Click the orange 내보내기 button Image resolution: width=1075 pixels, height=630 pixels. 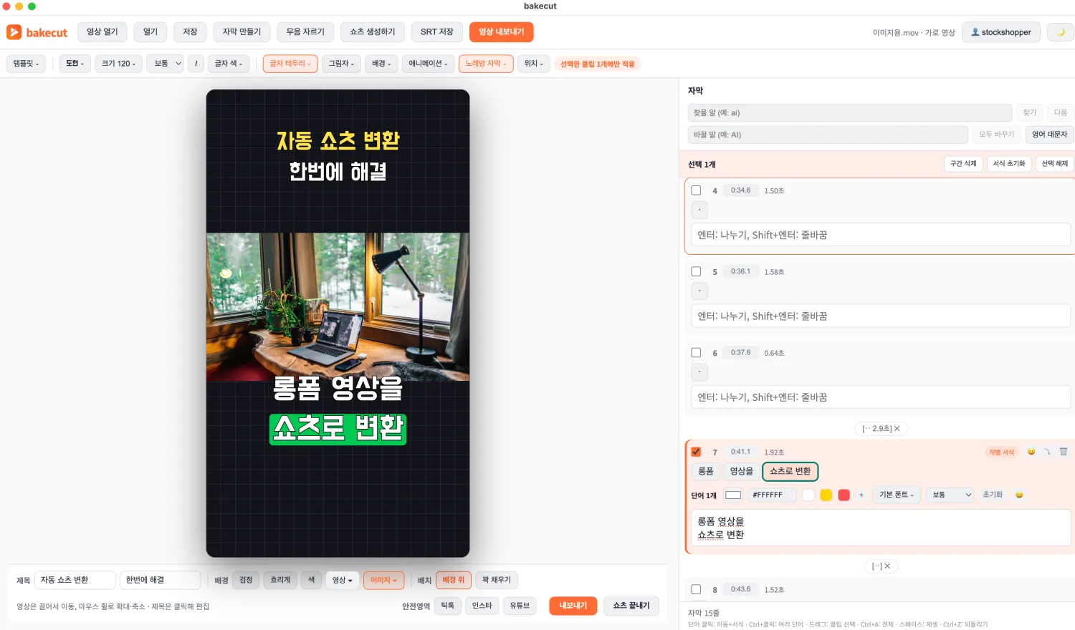(573, 606)
